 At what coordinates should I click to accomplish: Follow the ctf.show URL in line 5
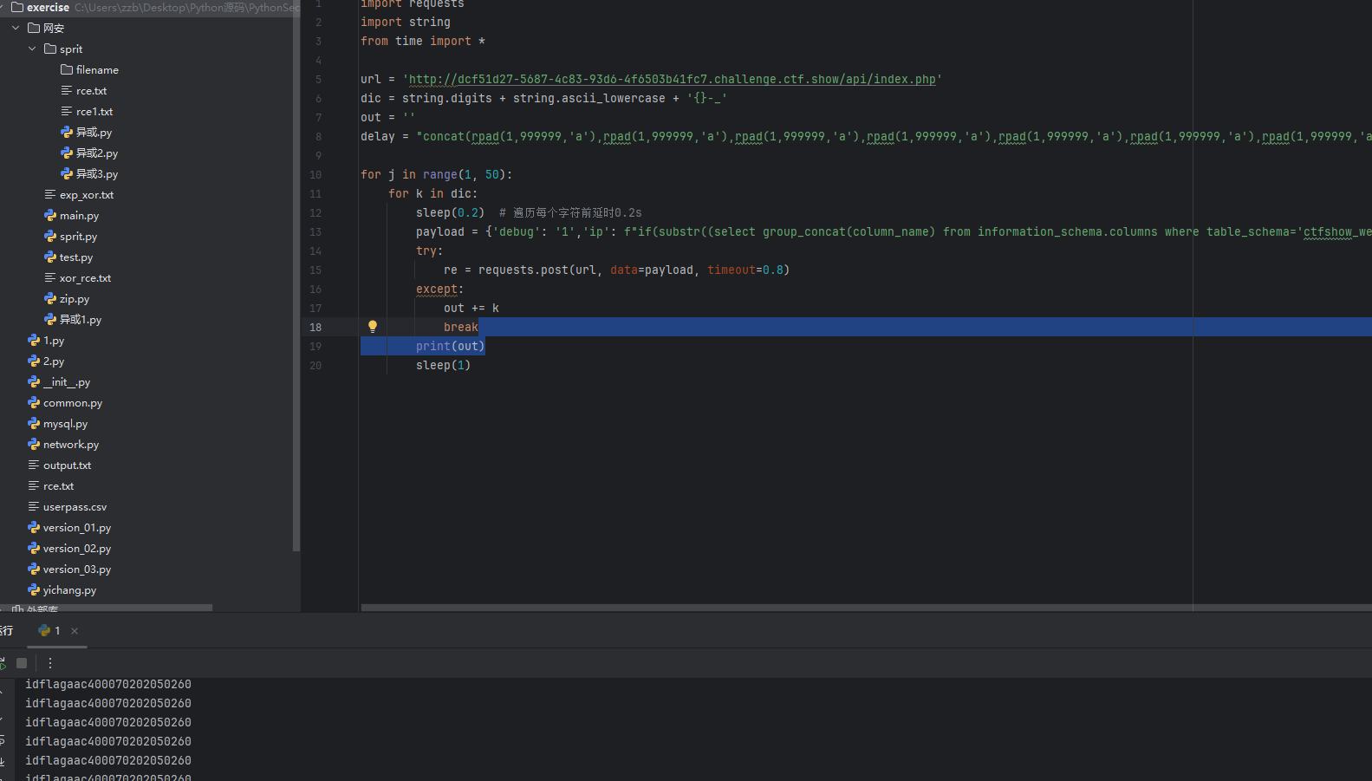click(672, 79)
